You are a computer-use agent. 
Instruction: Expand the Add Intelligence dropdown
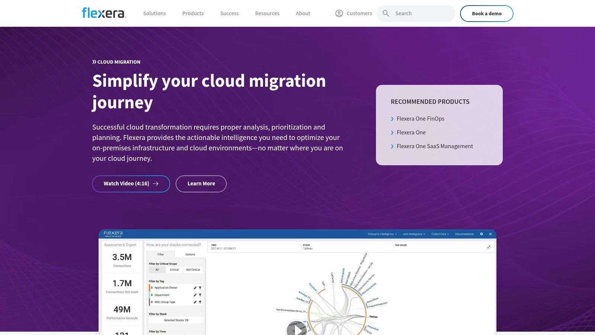coord(414,234)
